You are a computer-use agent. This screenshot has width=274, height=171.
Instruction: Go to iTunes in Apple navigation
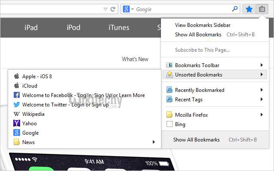(119, 27)
